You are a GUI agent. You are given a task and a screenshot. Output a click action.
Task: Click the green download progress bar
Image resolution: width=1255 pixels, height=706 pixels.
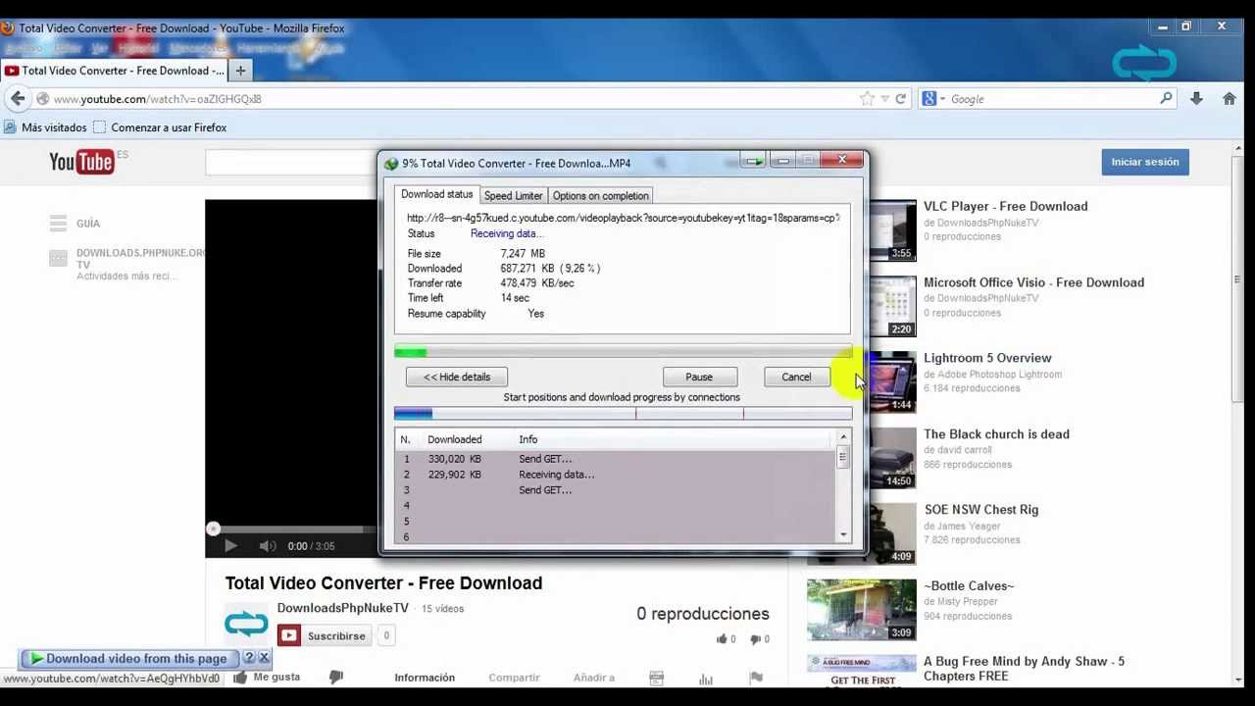[623, 352]
